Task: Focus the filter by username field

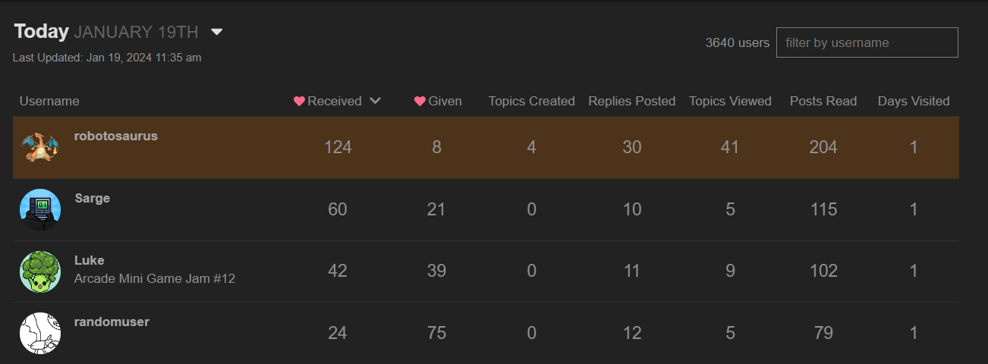Action: click(x=867, y=42)
